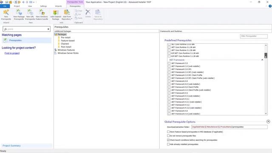Toggle Do not remove prerequisite files
The image size is (272, 153).
[x=168, y=136]
